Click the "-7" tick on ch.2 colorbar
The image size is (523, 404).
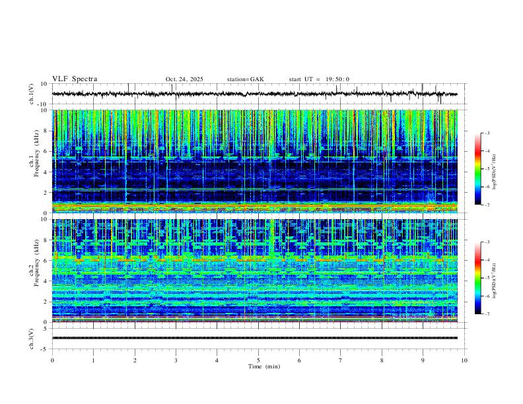[x=487, y=314]
